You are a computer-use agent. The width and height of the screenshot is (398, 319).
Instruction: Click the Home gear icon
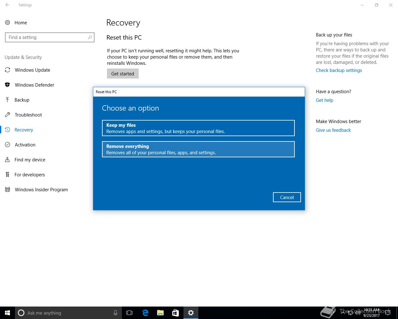(7, 22)
